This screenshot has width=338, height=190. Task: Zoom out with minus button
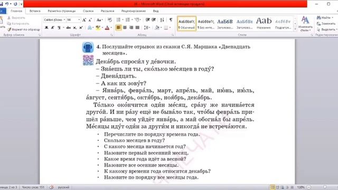coord(309,187)
